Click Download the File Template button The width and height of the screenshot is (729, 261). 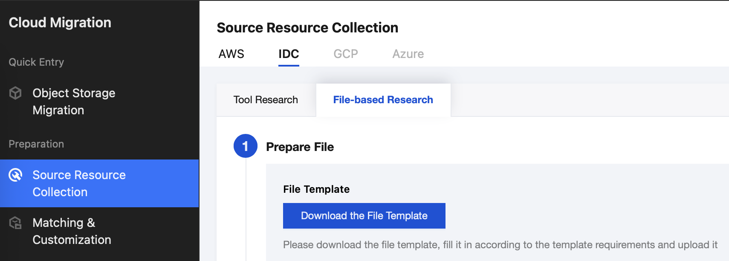pos(364,216)
